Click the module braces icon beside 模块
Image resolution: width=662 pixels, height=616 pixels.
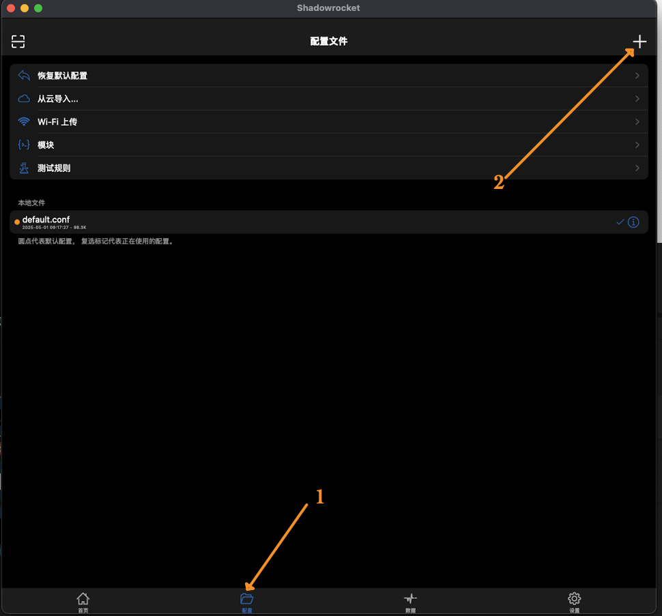point(24,145)
